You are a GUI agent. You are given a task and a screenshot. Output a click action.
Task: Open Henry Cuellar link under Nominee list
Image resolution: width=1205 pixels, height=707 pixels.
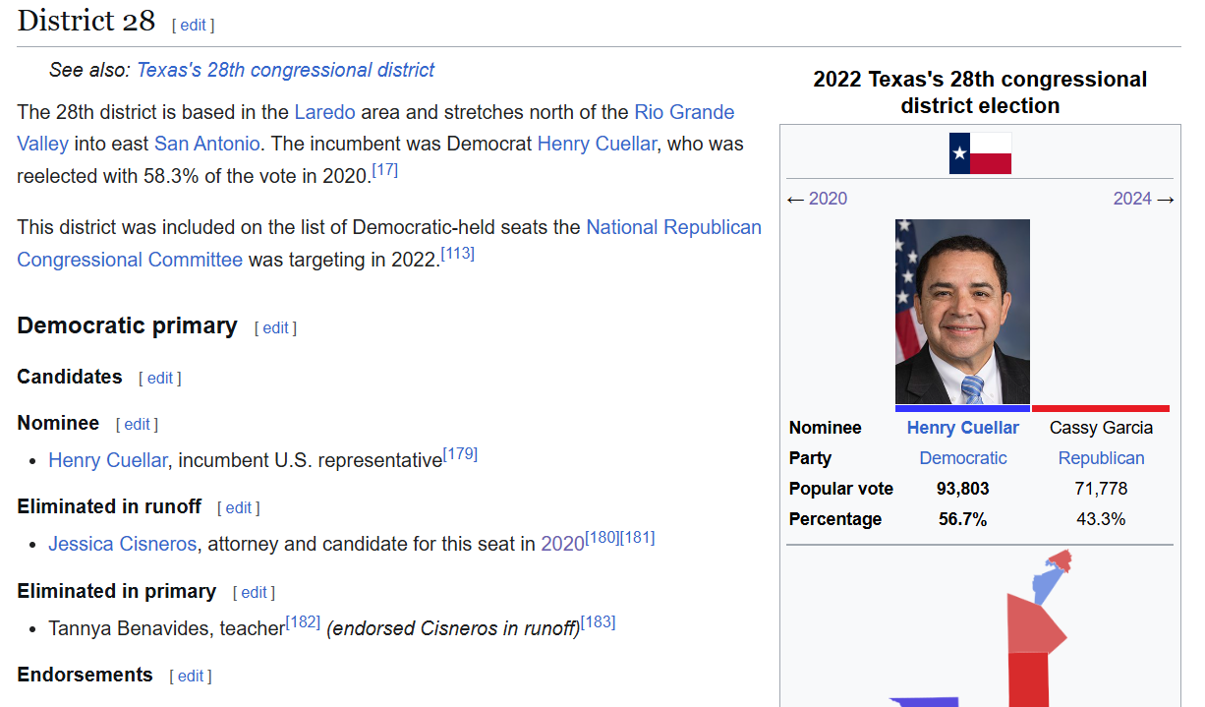pos(108,460)
